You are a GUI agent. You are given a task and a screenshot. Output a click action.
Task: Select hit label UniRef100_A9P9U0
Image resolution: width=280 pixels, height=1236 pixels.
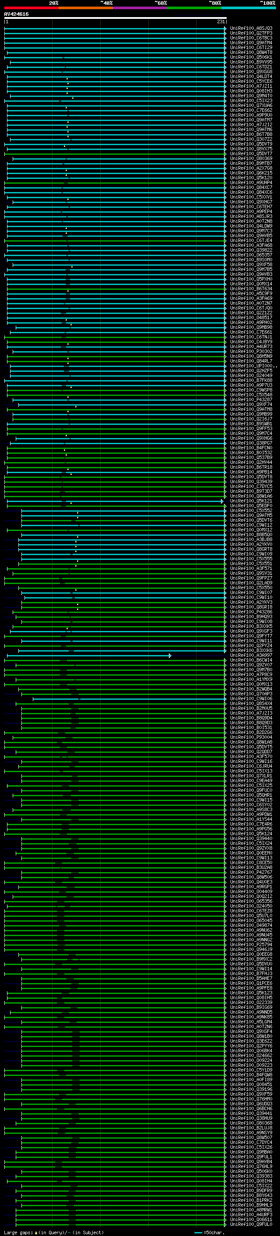(251, 115)
